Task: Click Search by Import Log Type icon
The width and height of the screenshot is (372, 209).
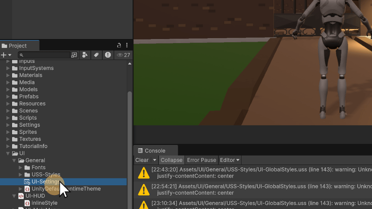Action: [x=108, y=55]
